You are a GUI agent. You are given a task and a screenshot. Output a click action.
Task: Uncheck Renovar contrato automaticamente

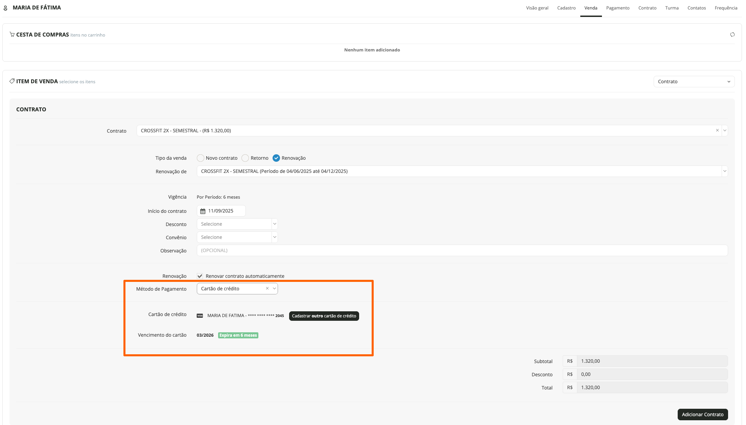(200, 276)
